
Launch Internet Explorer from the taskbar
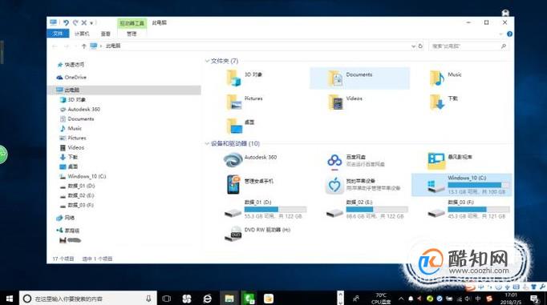207,299
